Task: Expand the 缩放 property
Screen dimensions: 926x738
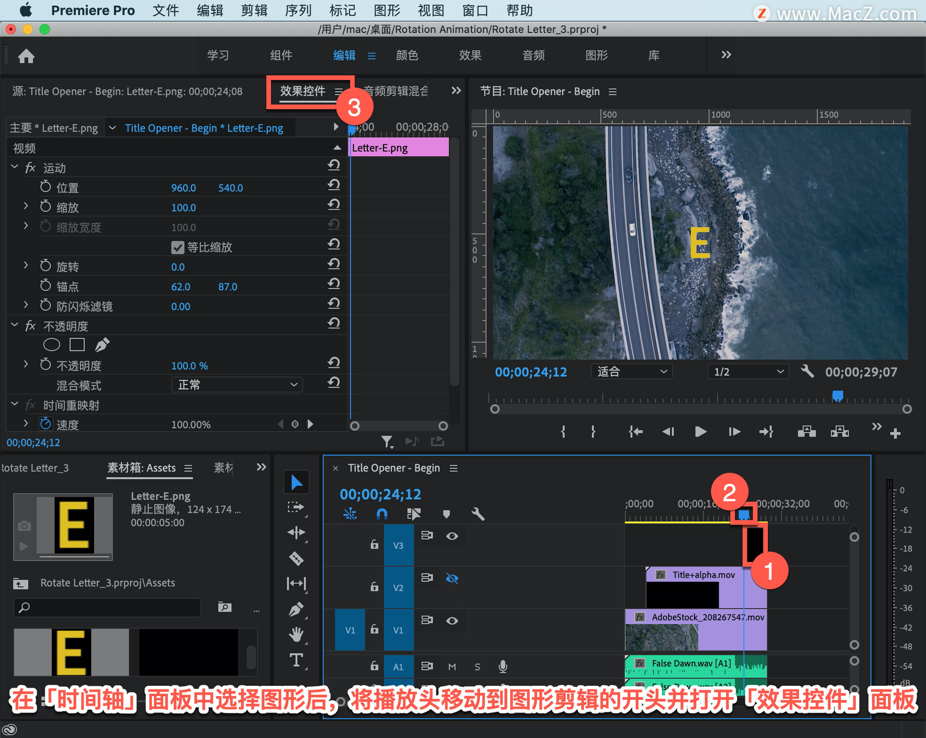Action: pyautogui.click(x=26, y=207)
